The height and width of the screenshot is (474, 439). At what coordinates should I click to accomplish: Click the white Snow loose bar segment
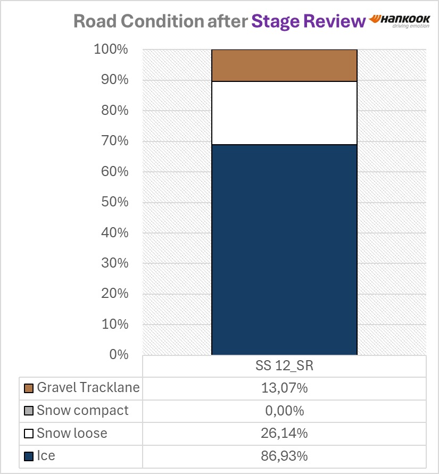284,113
